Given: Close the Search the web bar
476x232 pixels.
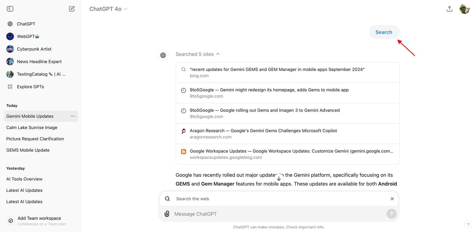Looking at the screenshot, I should pos(392,199).
